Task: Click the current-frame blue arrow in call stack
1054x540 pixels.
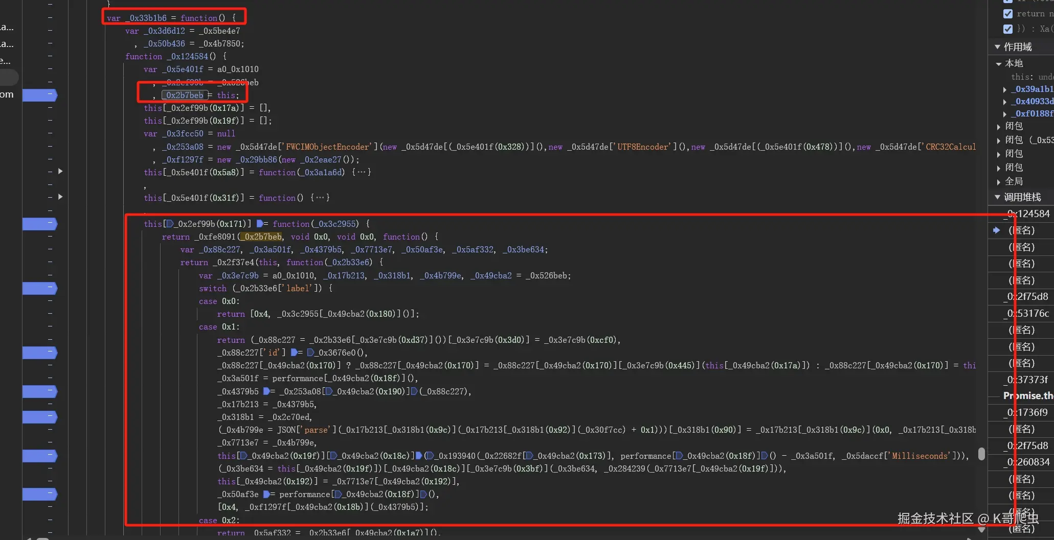Action: click(x=996, y=230)
